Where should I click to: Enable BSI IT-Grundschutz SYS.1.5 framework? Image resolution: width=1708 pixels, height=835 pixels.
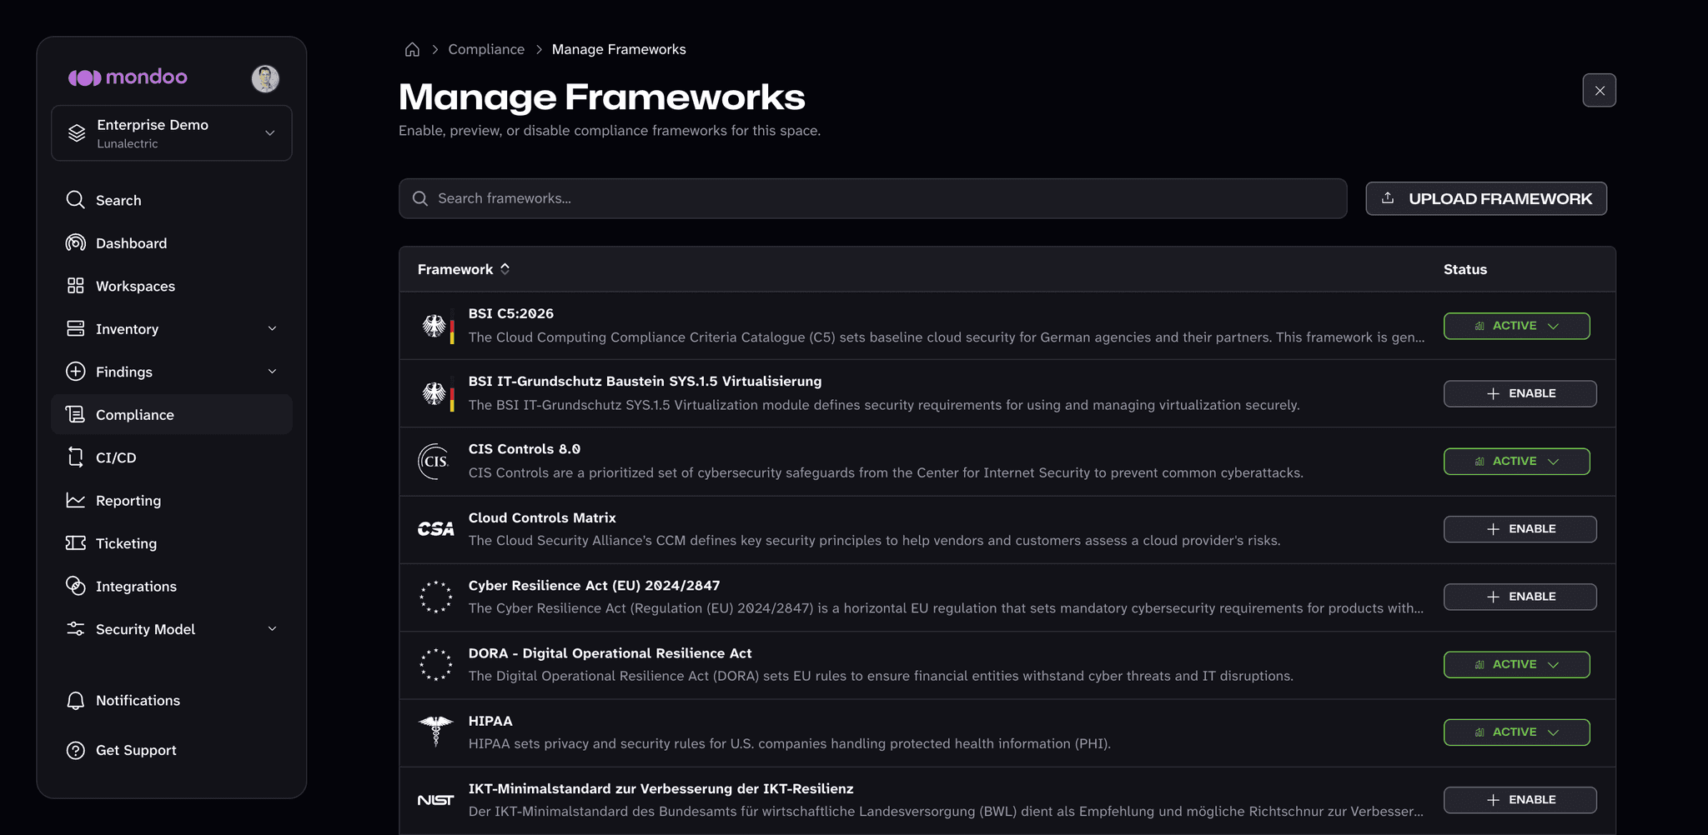coord(1520,393)
